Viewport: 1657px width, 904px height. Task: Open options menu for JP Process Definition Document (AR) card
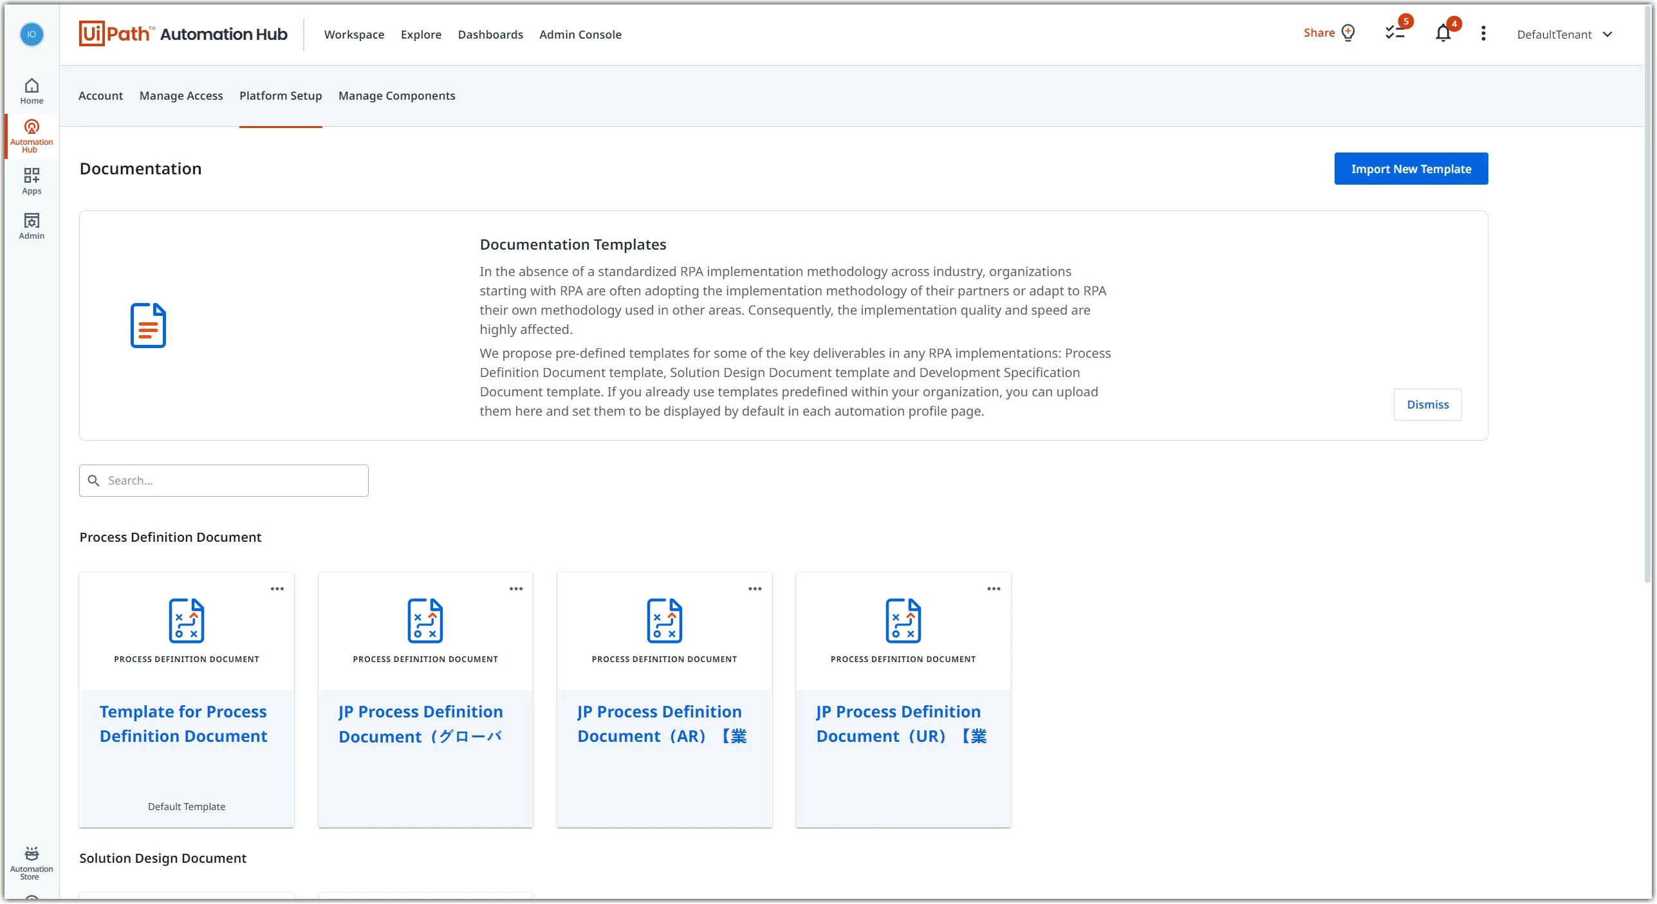click(x=755, y=589)
